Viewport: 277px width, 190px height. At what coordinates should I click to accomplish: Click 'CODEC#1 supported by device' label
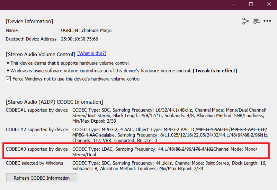point(37,110)
